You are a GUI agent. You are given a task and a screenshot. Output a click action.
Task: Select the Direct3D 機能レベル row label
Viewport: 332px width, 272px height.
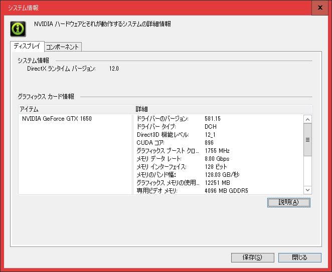click(x=163, y=135)
